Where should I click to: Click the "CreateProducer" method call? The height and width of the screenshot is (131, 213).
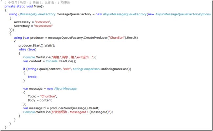pos(95,38)
